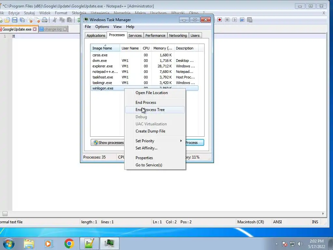Open Windows Start orb
The height and width of the screenshot is (250, 333).
pos(9,243)
